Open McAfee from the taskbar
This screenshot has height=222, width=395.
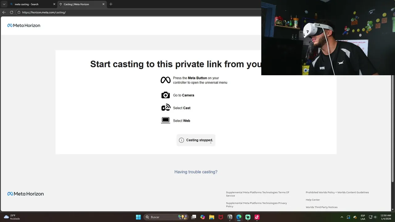[x=221, y=217]
